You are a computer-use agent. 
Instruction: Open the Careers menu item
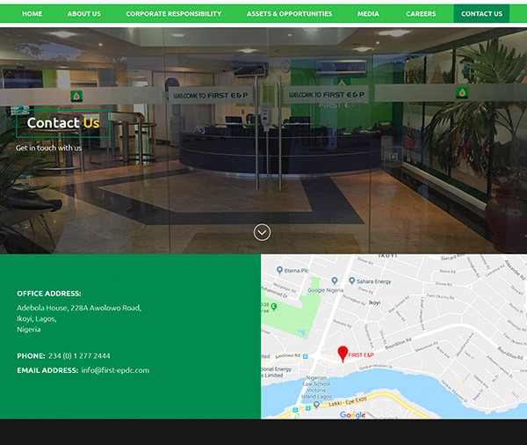tap(421, 14)
